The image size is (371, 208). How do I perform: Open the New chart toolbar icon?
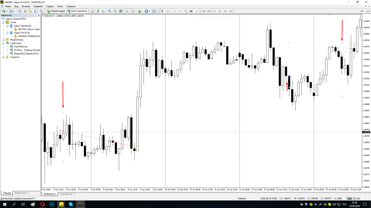[x=4, y=11]
